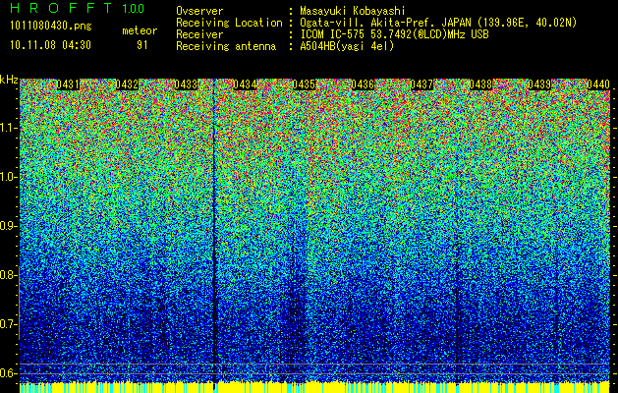Click the 0439 time marker
The image size is (618, 393).
coord(539,84)
